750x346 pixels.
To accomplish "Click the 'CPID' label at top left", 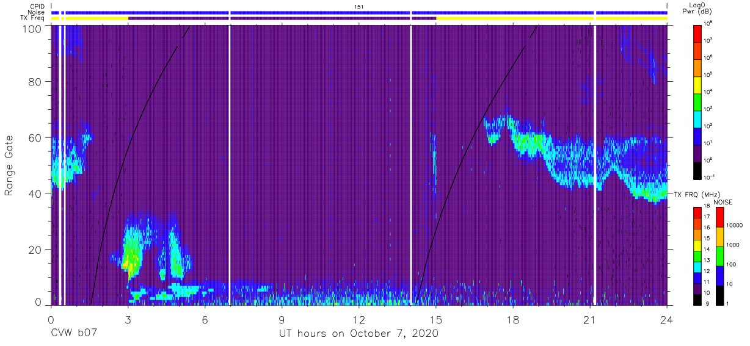I will (x=37, y=5).
